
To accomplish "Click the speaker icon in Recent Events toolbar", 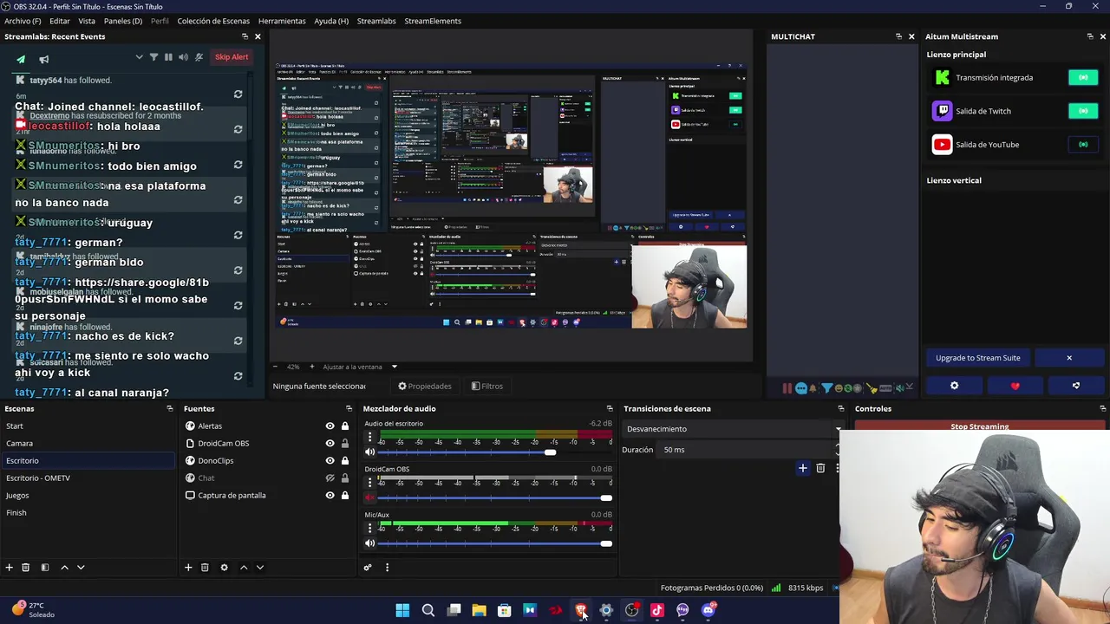I will point(183,57).
